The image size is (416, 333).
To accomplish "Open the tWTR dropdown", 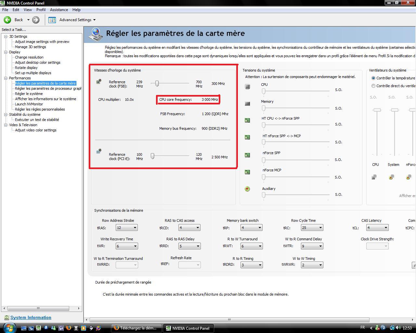I will click(312, 246).
